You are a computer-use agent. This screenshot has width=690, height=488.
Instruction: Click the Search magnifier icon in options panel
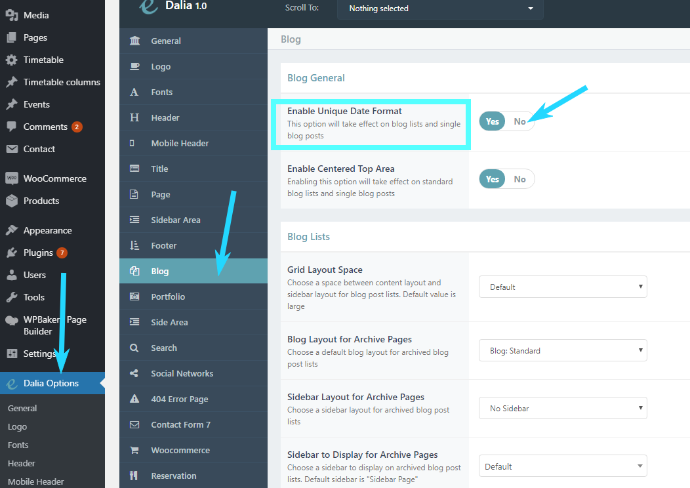click(x=134, y=348)
